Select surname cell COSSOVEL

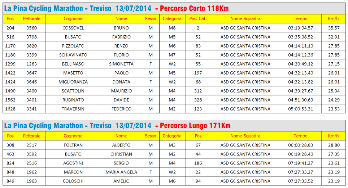point(73,28)
